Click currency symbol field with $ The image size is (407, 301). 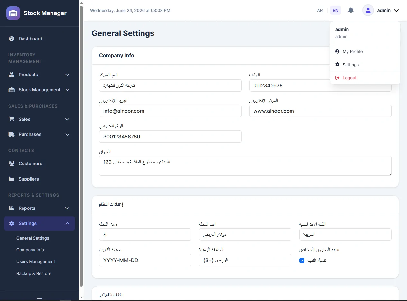click(145, 235)
